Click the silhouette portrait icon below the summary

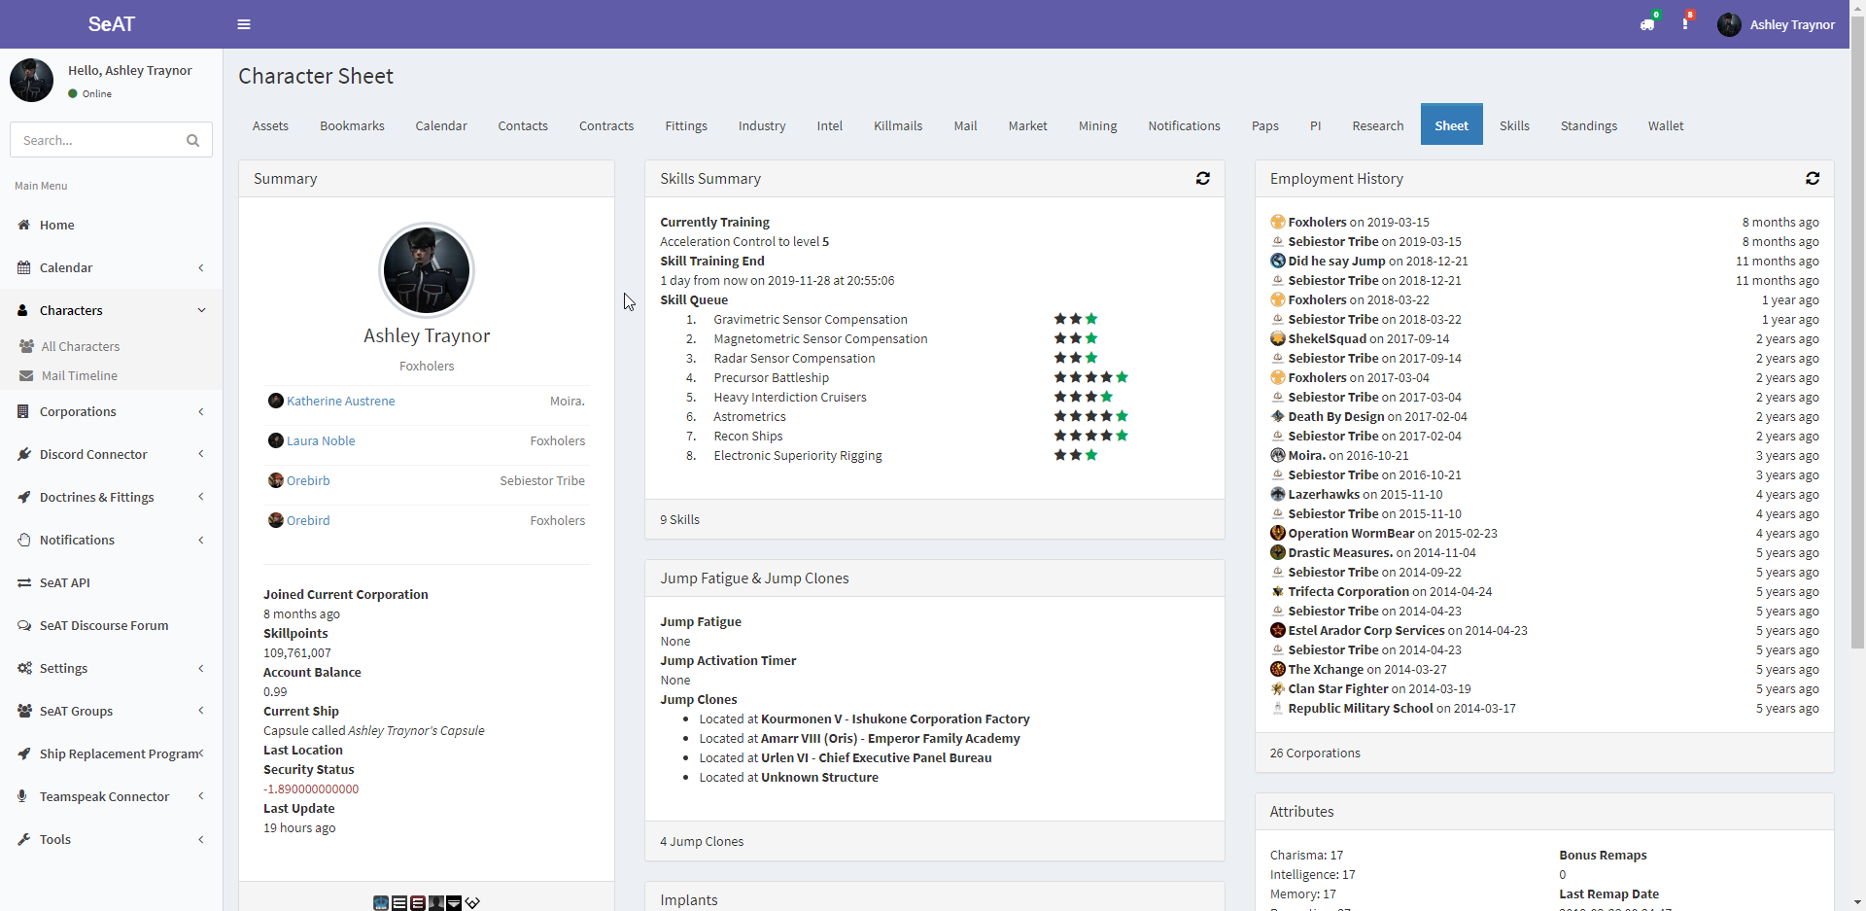pos(436,903)
